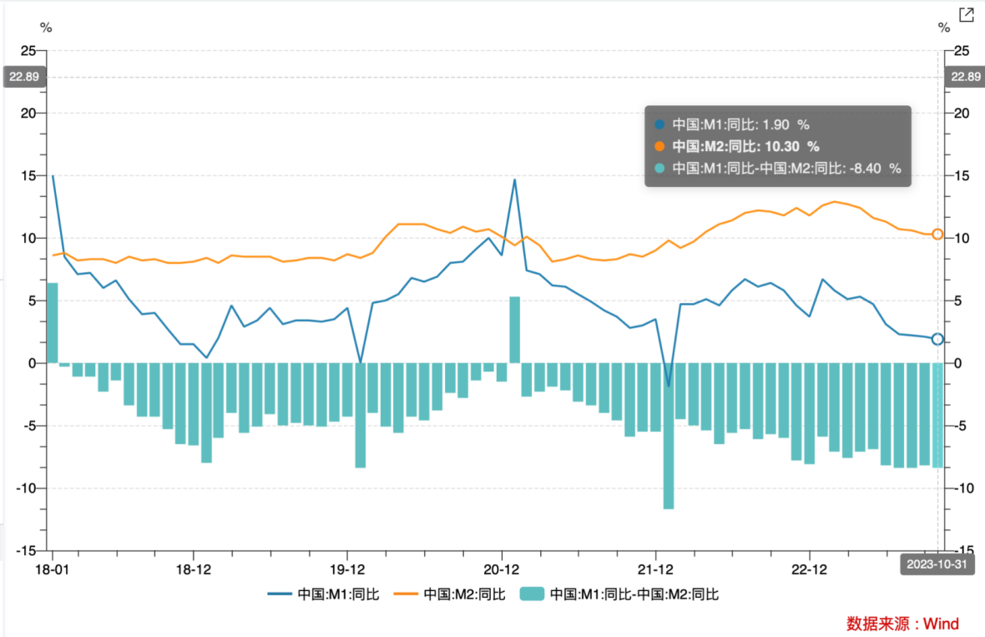Click the 22-12 x-axis tick label

[x=808, y=569]
